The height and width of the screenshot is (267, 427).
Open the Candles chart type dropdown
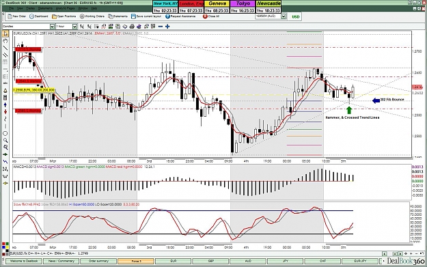coord(52,27)
